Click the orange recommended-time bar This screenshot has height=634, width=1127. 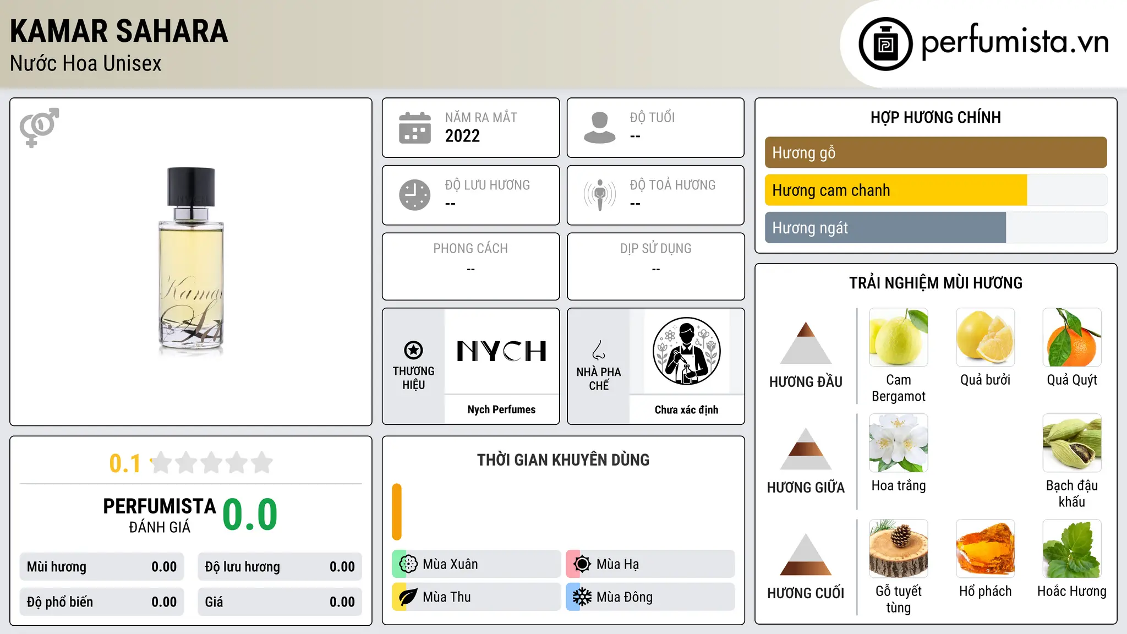click(397, 512)
